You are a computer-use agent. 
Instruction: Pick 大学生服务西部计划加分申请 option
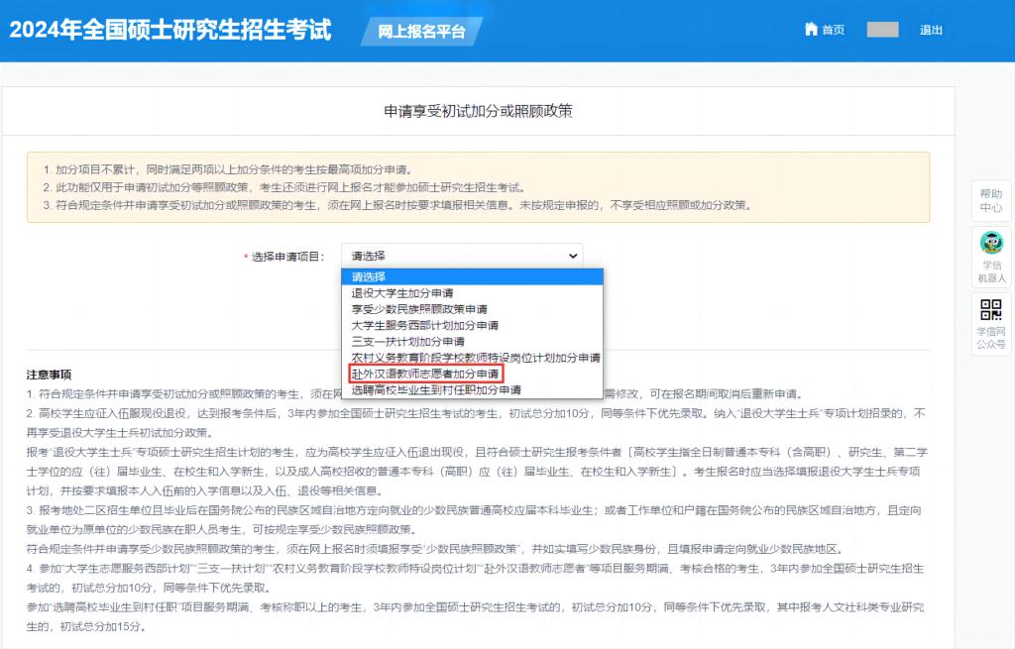[425, 325]
